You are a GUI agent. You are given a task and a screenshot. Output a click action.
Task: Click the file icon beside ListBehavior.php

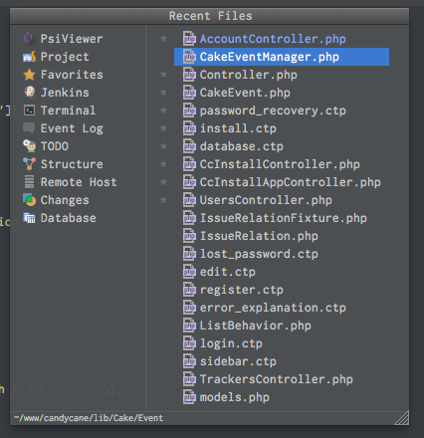[x=189, y=326]
